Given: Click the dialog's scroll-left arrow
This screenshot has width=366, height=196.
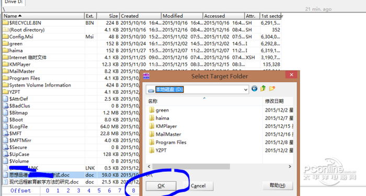Looking at the screenshot, I should tap(149, 167).
